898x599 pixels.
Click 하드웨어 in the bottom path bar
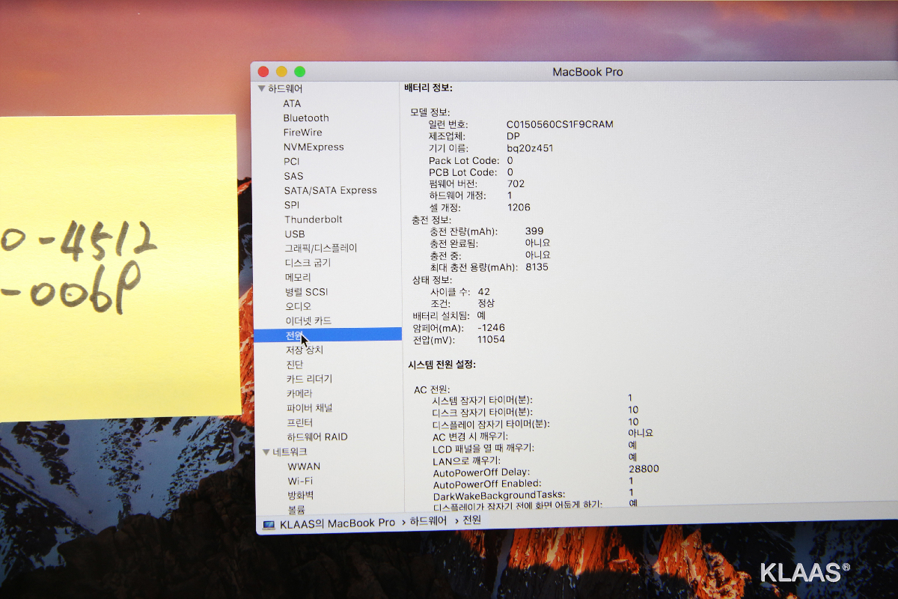428,521
